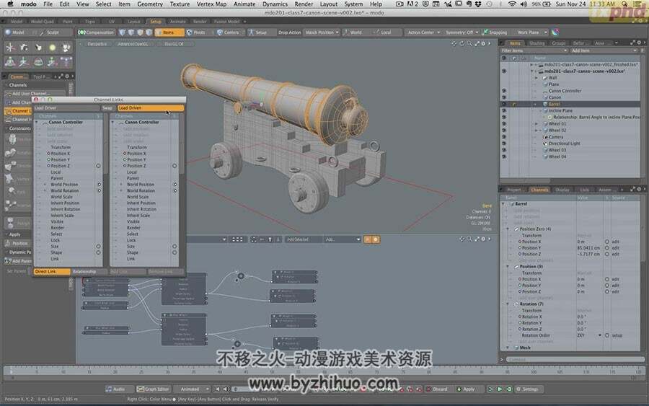This screenshot has width=649, height=406.
Task: Expand the Wheel 01 item
Action: click(537, 124)
